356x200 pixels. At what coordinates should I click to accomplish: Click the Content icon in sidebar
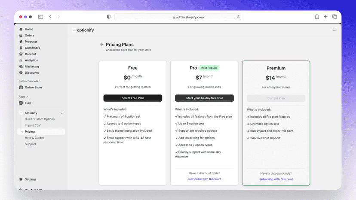(x=21, y=54)
